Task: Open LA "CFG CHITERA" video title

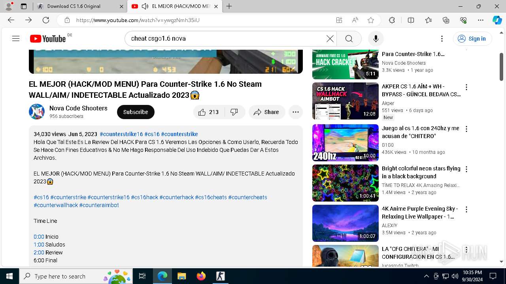Action: (418, 253)
